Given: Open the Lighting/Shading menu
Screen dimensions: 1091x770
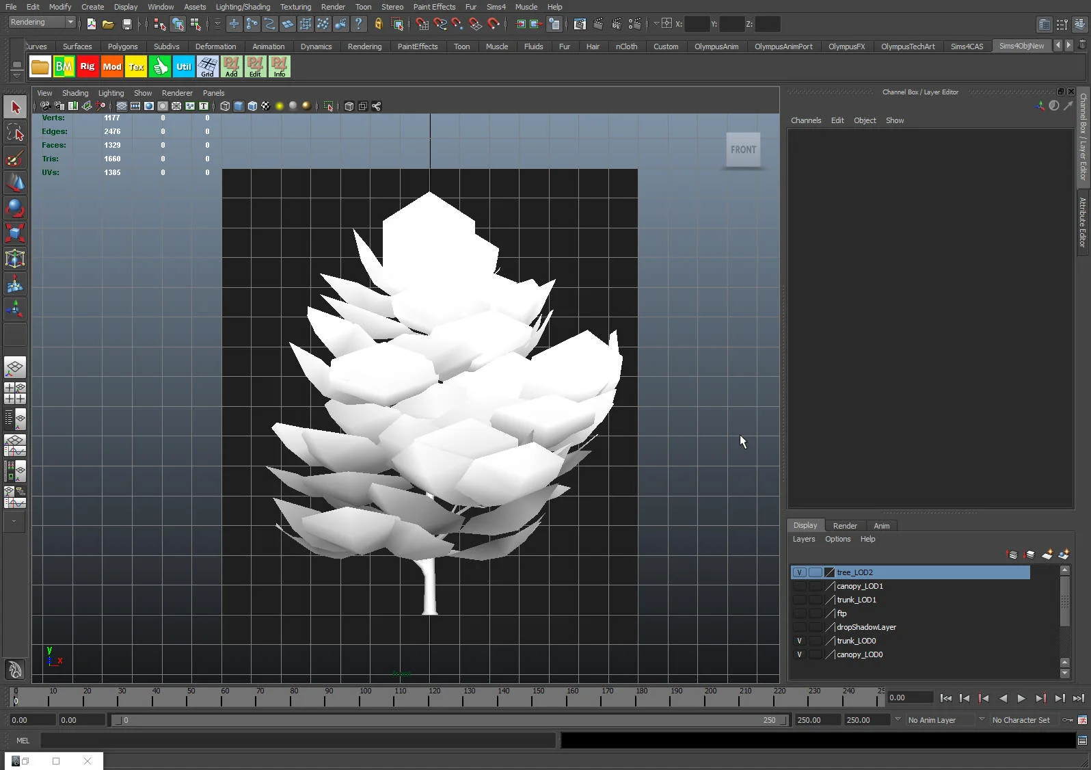Looking at the screenshot, I should 243,7.
